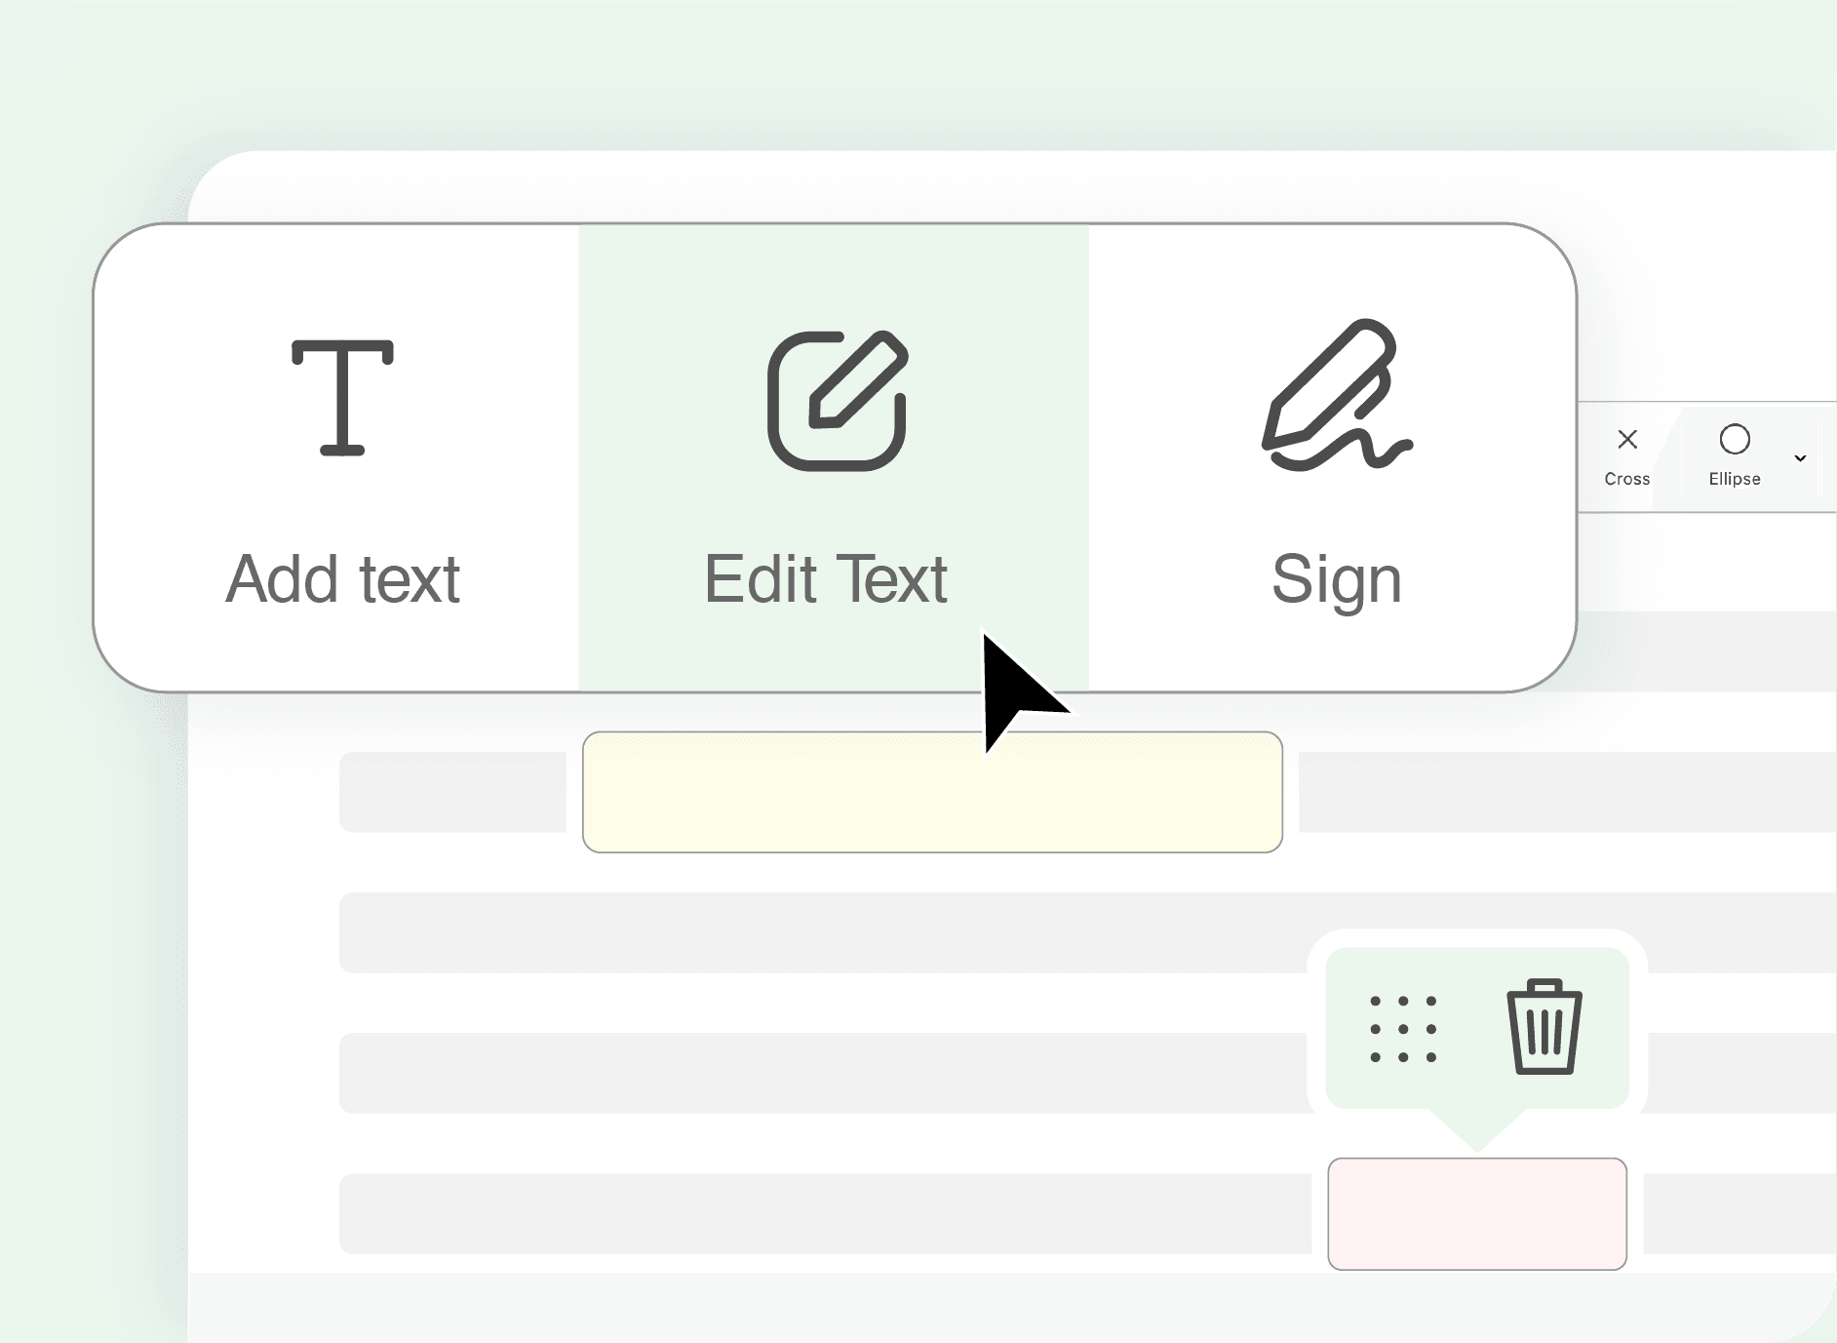Click the gray line left of pink field
The width and height of the screenshot is (1837, 1343).
point(825,1213)
